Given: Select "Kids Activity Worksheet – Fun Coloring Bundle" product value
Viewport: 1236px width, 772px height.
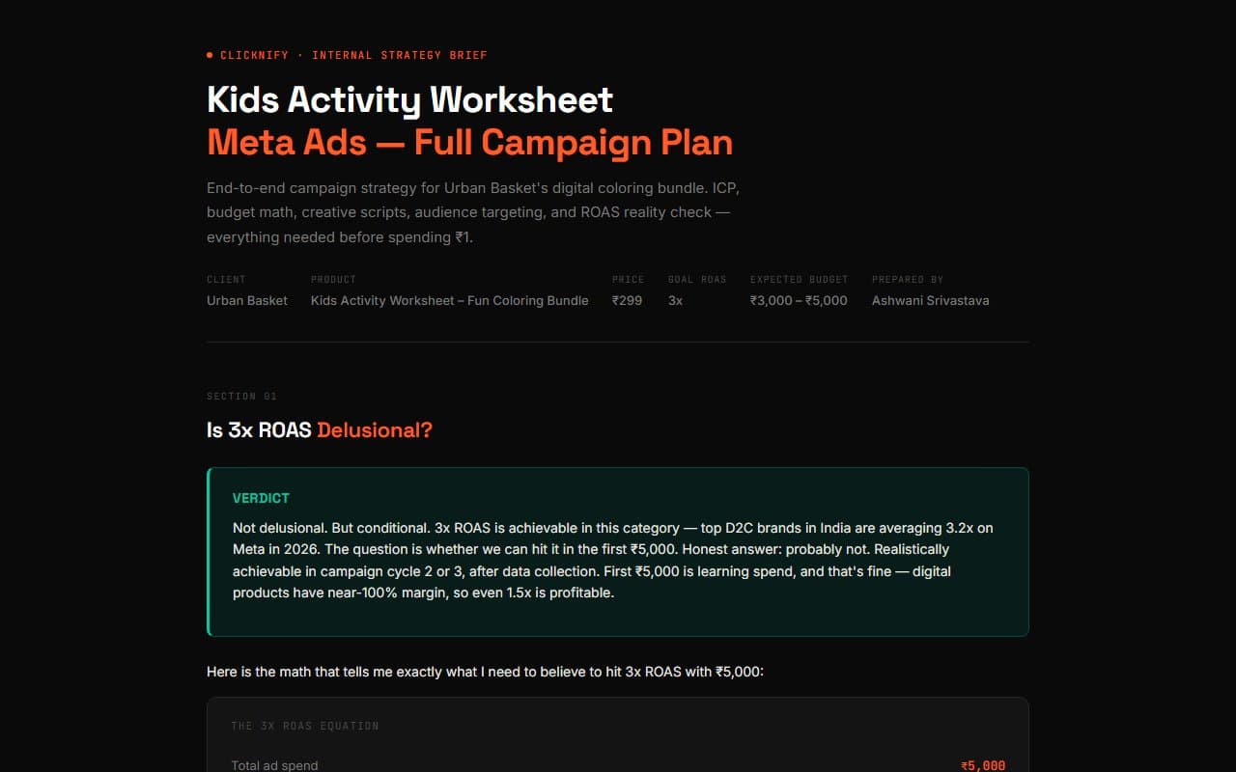Looking at the screenshot, I should coord(449,300).
